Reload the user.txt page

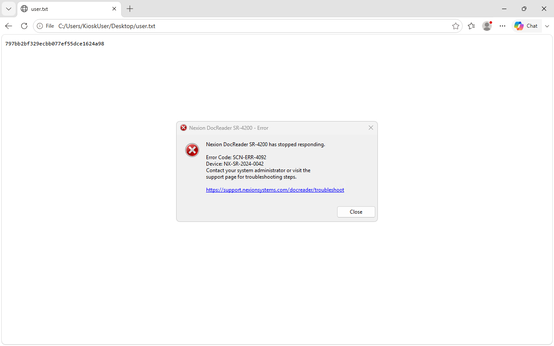(24, 26)
